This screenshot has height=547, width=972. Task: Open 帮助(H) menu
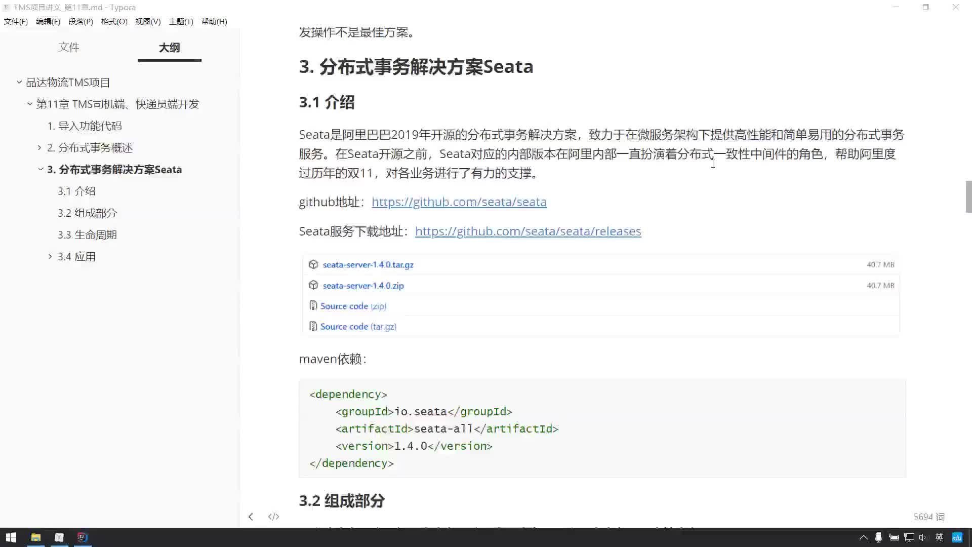click(x=214, y=22)
